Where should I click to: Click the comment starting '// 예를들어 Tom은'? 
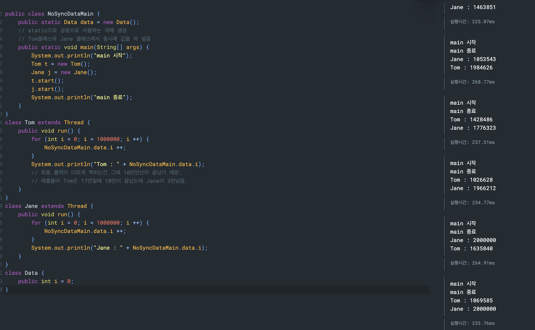pyautogui.click(x=109, y=181)
